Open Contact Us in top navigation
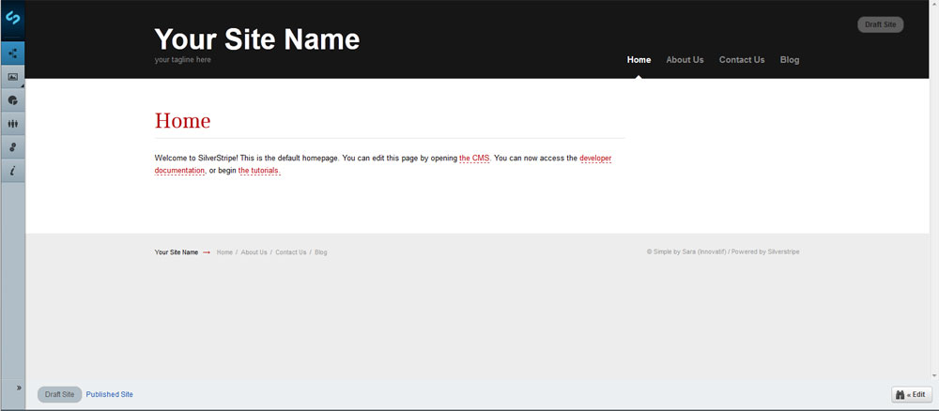 pyautogui.click(x=742, y=60)
